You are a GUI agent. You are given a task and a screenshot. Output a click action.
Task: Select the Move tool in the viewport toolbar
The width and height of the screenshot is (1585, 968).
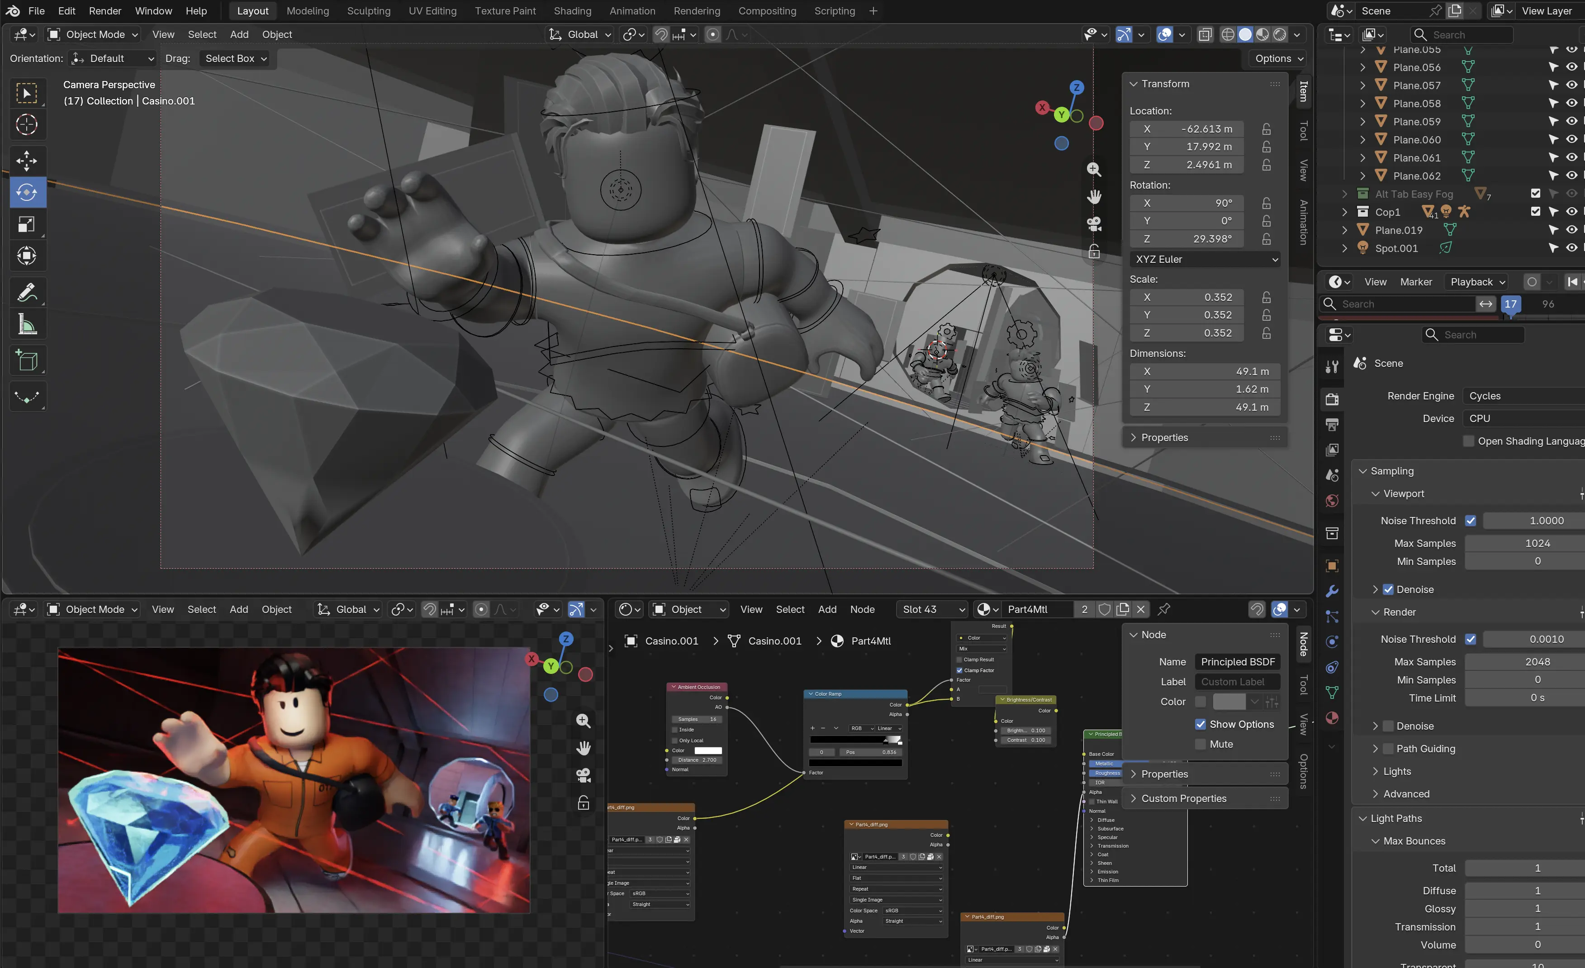point(27,161)
